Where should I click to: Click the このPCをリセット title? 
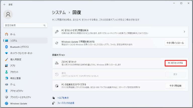click(69, 62)
